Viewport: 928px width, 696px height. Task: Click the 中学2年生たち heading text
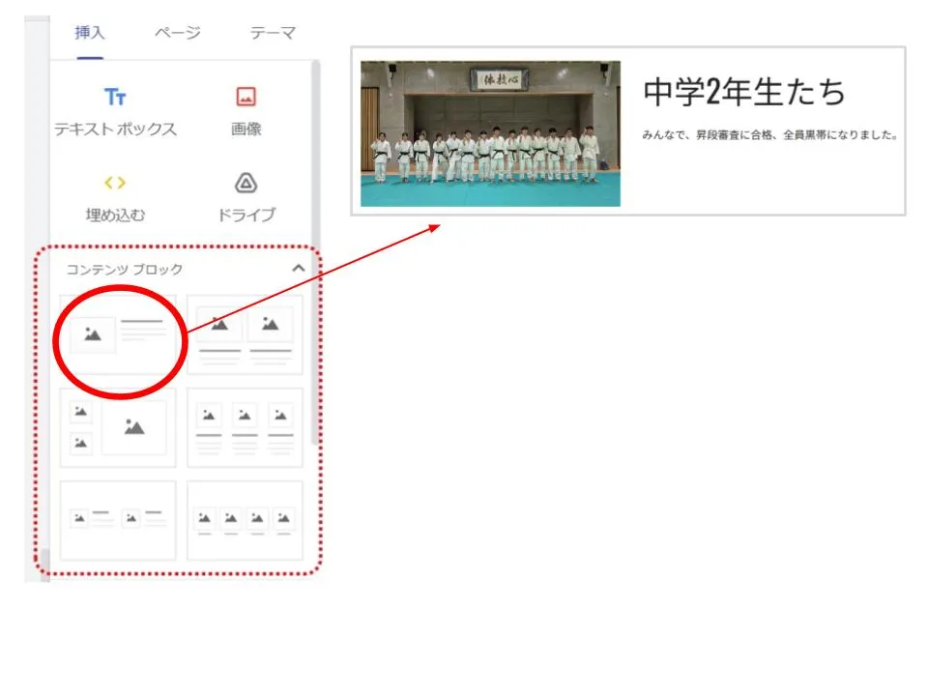coord(744,92)
